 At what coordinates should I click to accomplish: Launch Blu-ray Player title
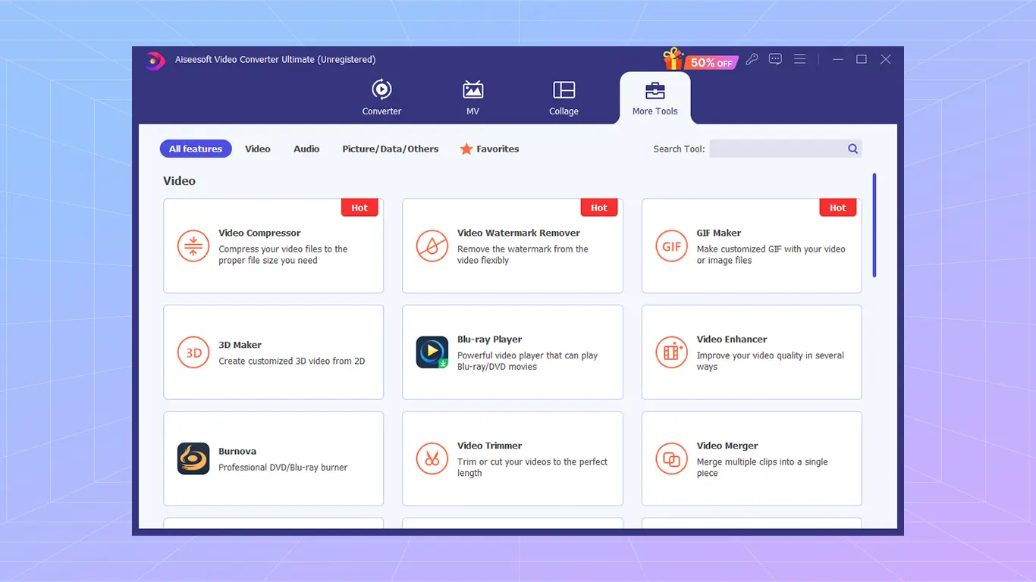pos(489,339)
